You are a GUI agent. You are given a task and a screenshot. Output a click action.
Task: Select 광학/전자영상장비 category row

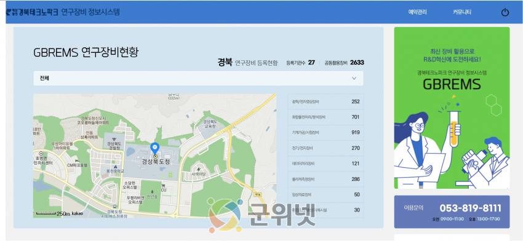[x=325, y=101]
